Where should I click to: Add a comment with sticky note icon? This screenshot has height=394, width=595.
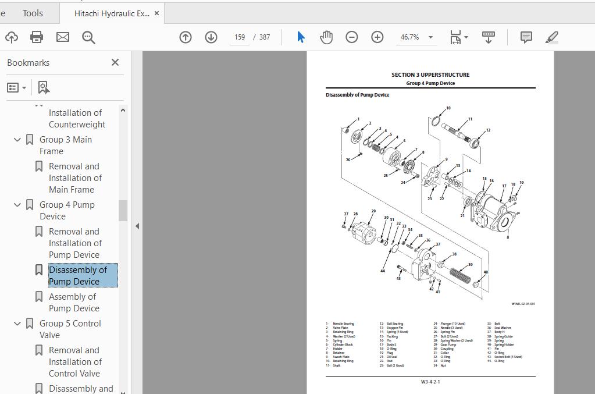526,37
